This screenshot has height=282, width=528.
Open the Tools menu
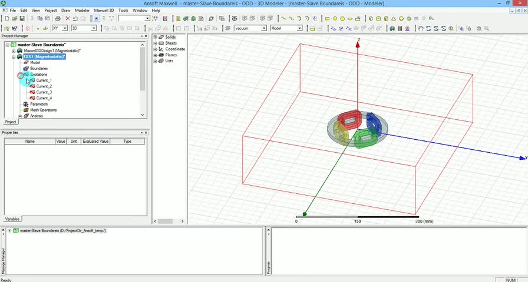tap(123, 11)
